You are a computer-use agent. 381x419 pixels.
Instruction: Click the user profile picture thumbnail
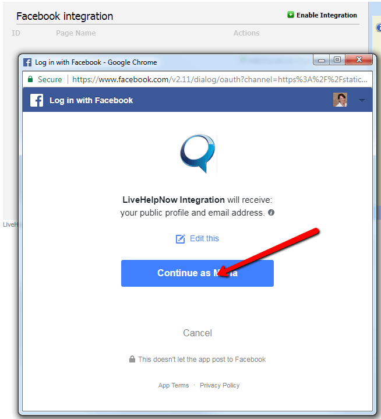(340, 100)
